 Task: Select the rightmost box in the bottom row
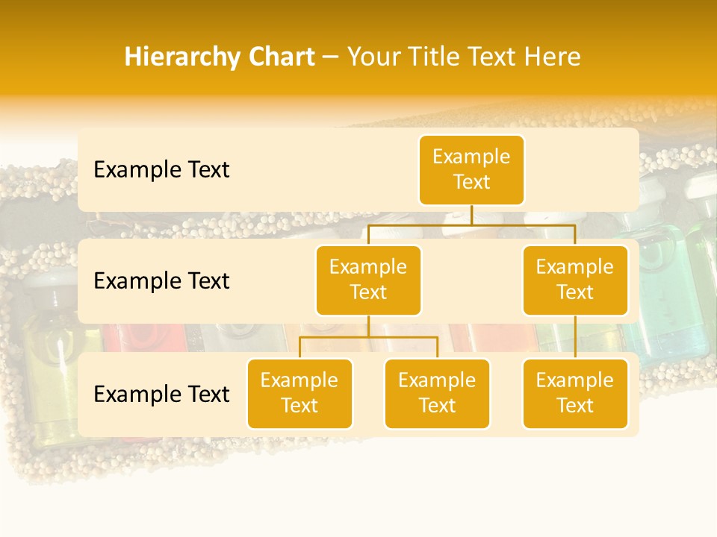(x=574, y=393)
